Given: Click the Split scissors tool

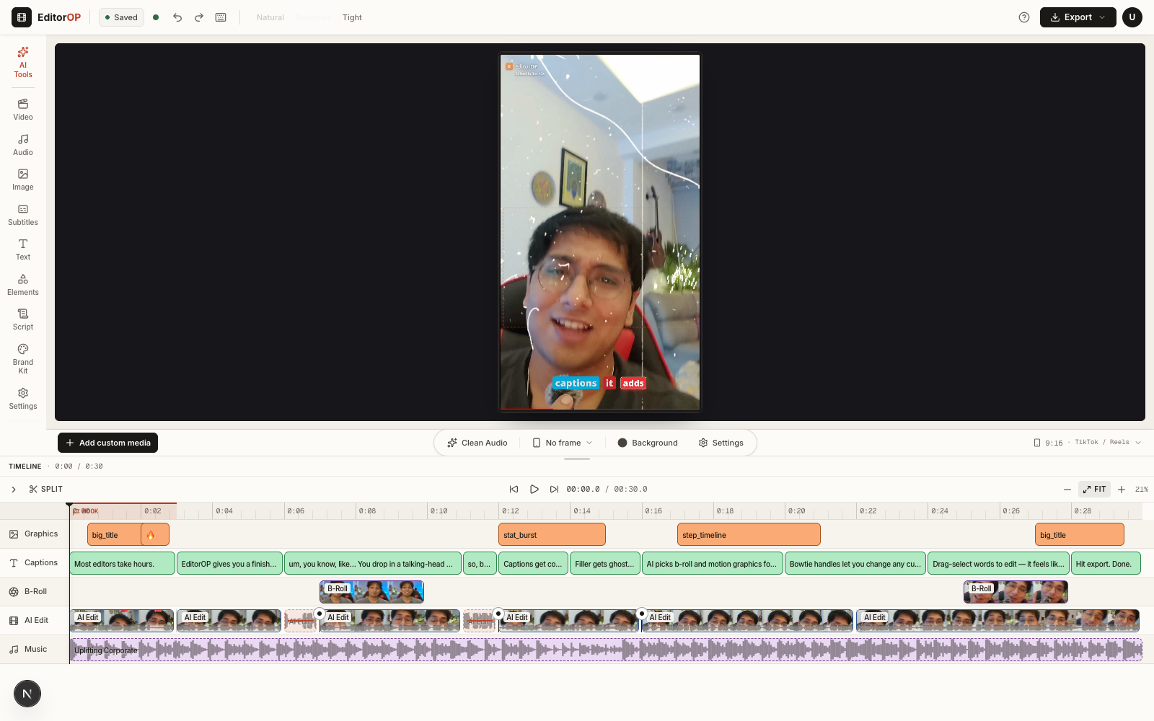Looking at the screenshot, I should (x=45, y=489).
